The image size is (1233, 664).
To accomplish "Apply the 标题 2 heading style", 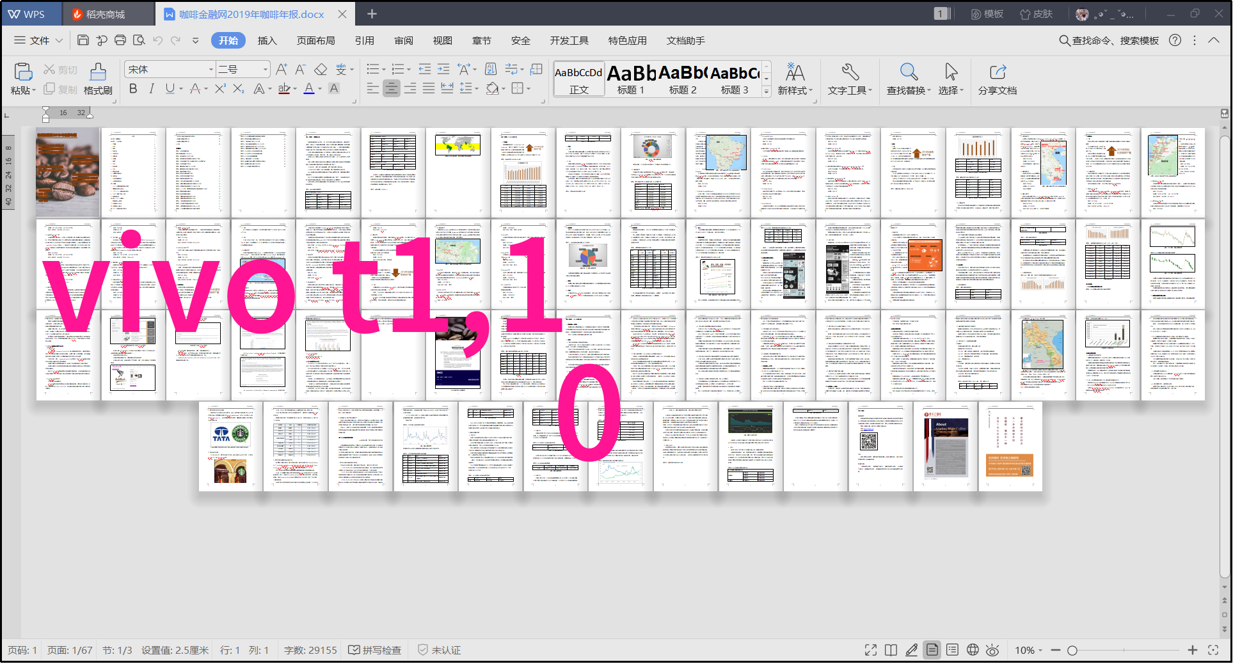I will (x=683, y=79).
